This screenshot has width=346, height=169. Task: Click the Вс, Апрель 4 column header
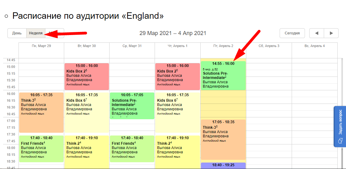[315, 46]
